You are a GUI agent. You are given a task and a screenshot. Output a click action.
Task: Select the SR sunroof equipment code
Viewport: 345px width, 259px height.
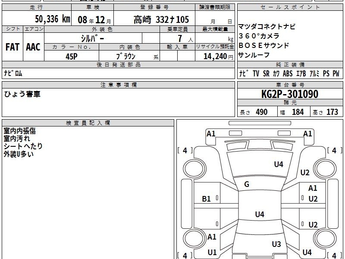tap(266, 73)
